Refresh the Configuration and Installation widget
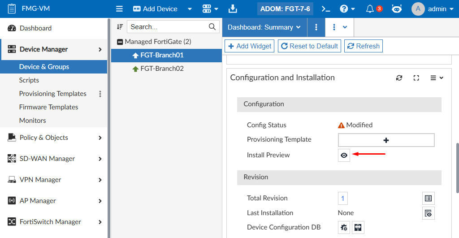459x238 pixels. (x=399, y=78)
